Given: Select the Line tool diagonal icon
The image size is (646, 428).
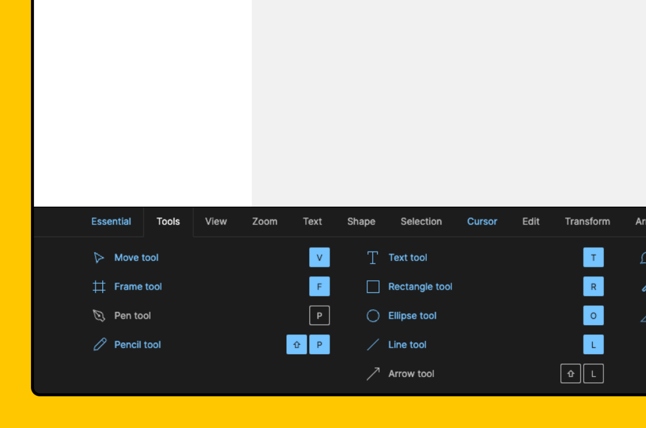Looking at the screenshot, I should coord(373,345).
